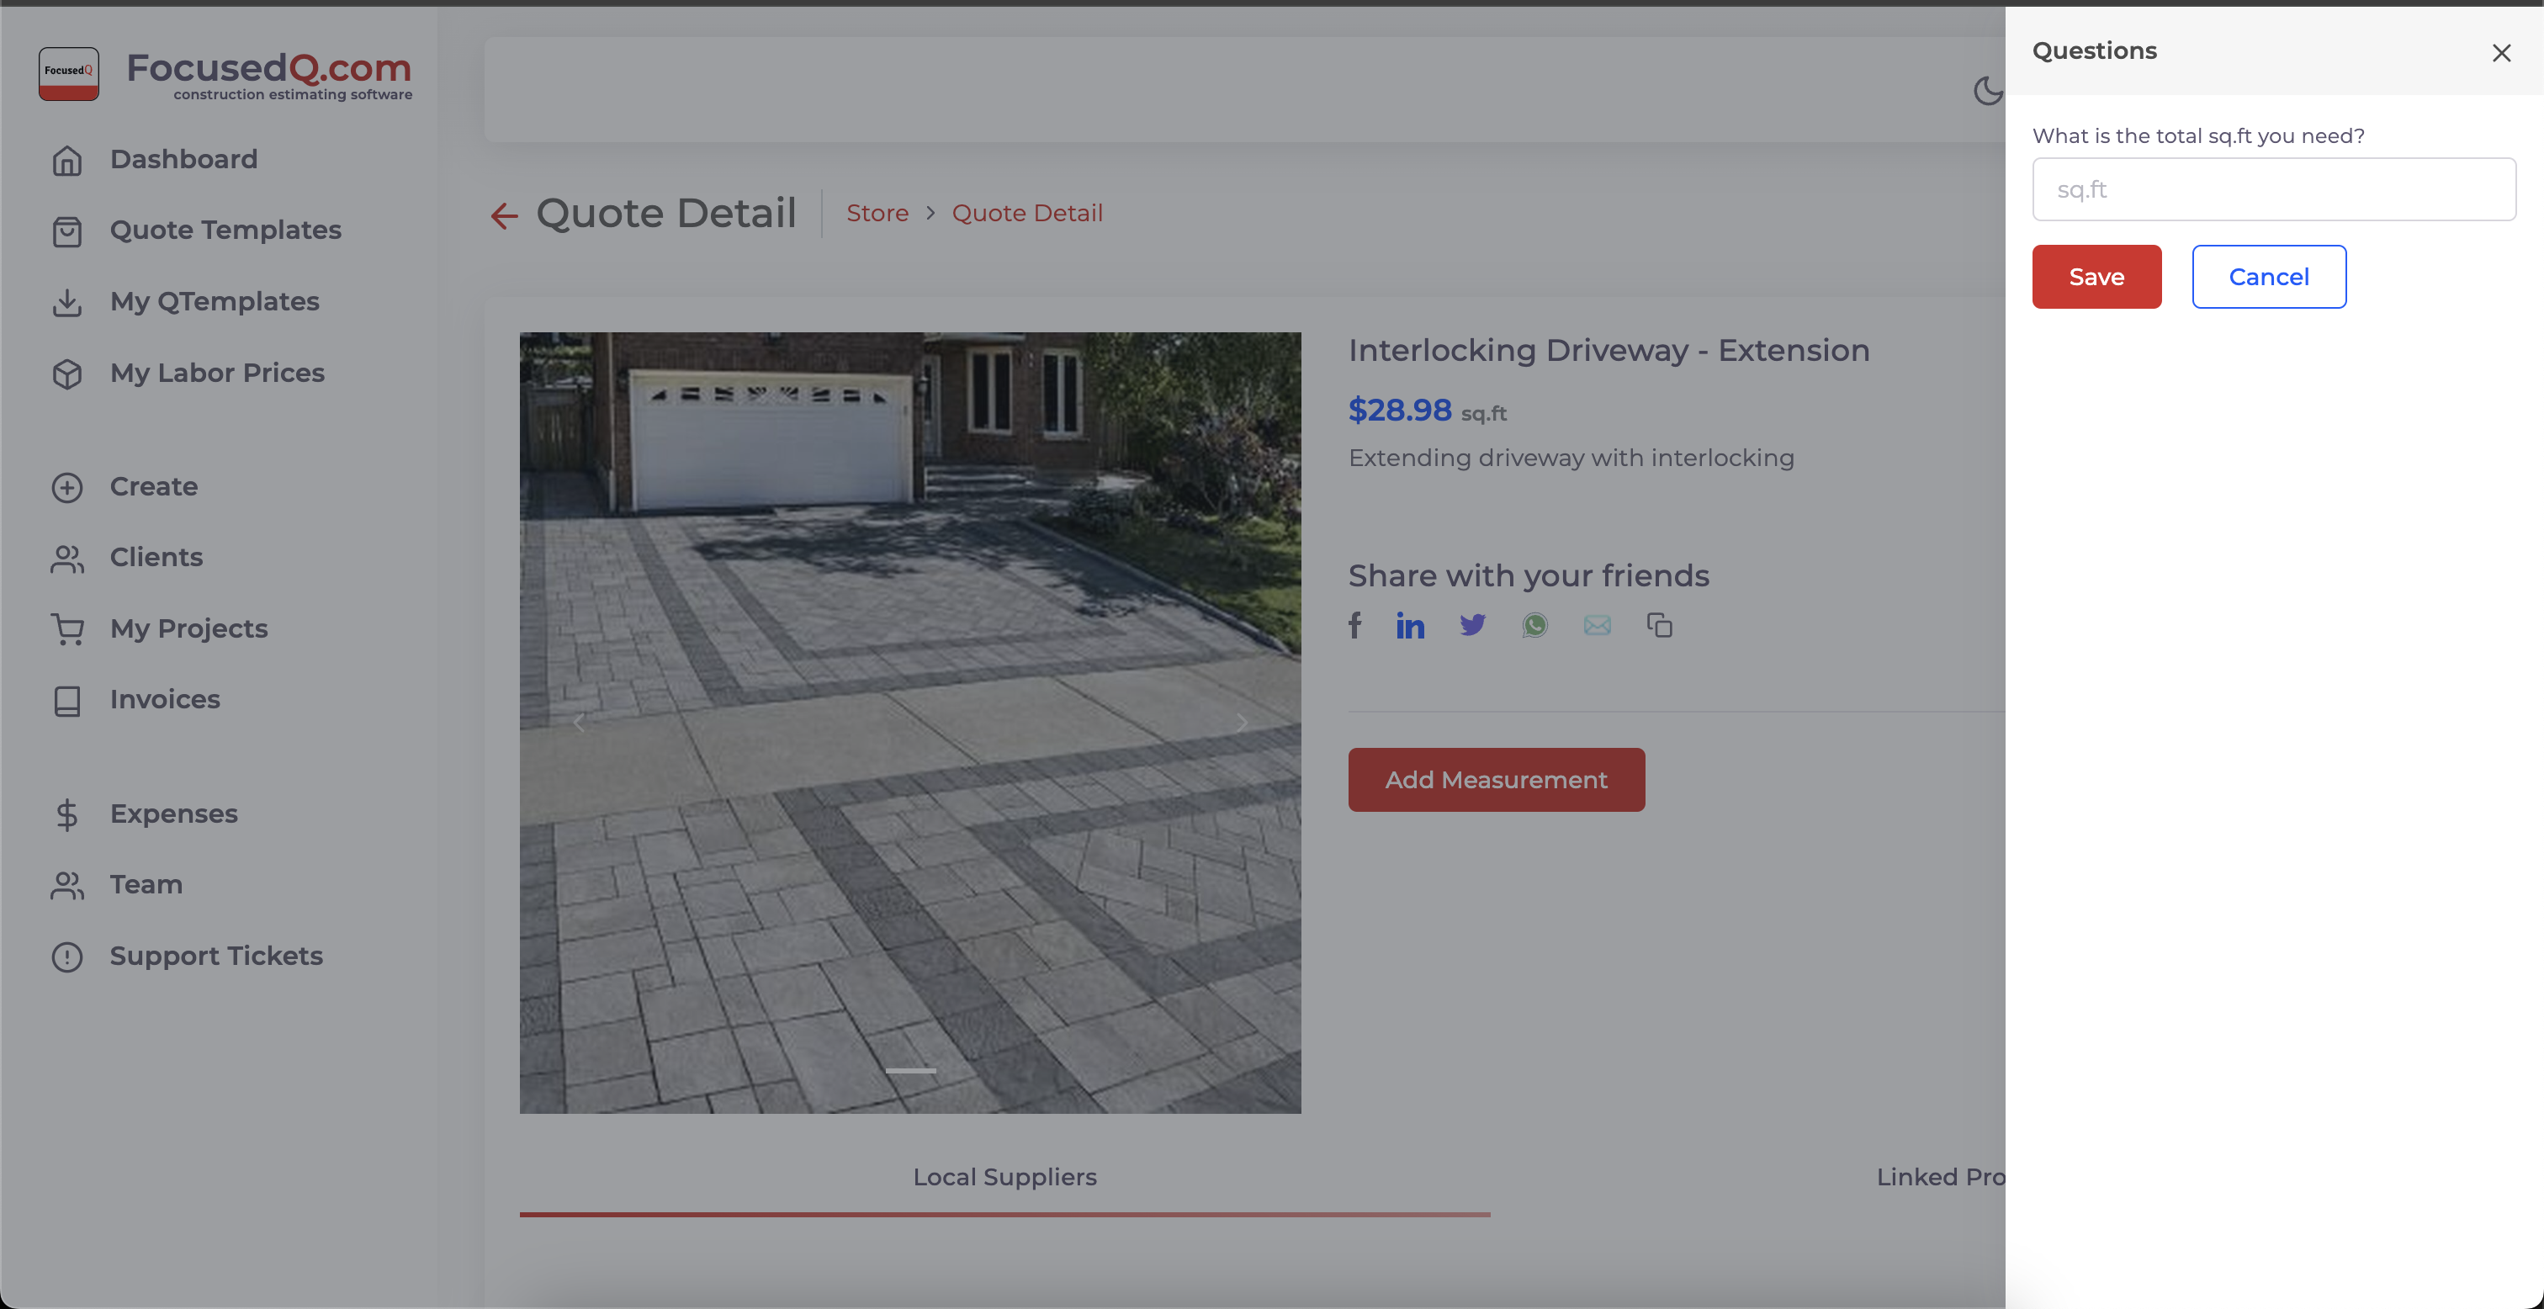
Task: Toggle the email share icon
Action: (1596, 624)
